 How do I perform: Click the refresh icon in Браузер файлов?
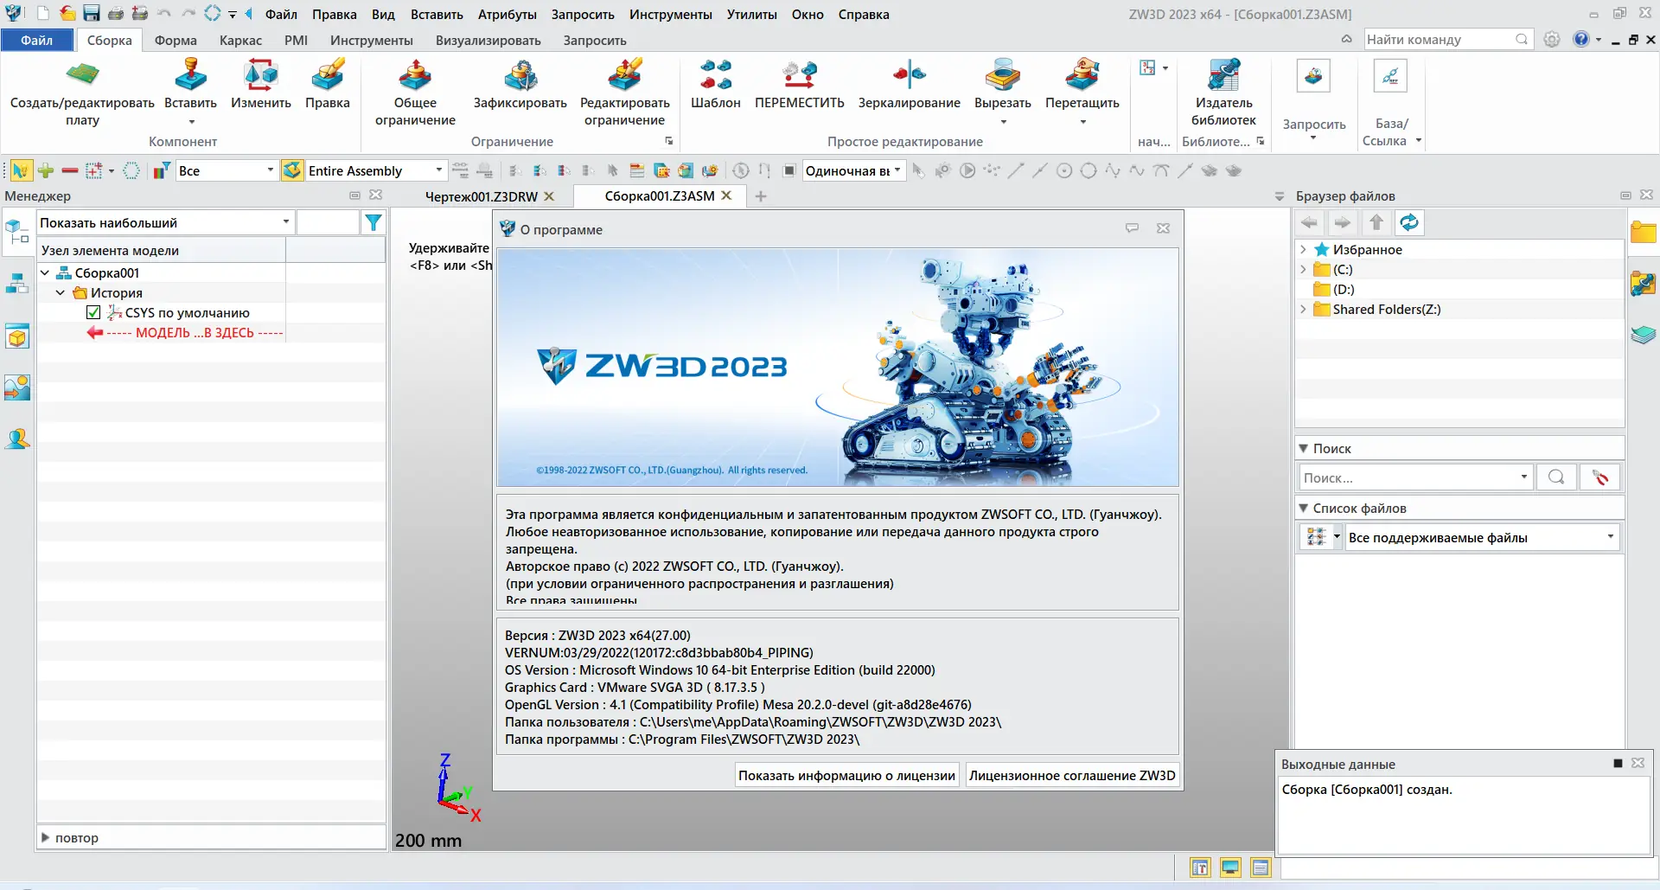click(x=1409, y=223)
